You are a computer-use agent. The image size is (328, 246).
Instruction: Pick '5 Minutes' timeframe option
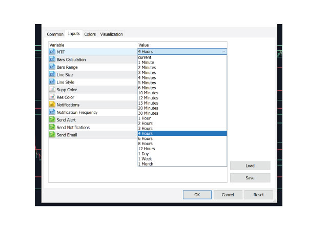tap(182, 83)
